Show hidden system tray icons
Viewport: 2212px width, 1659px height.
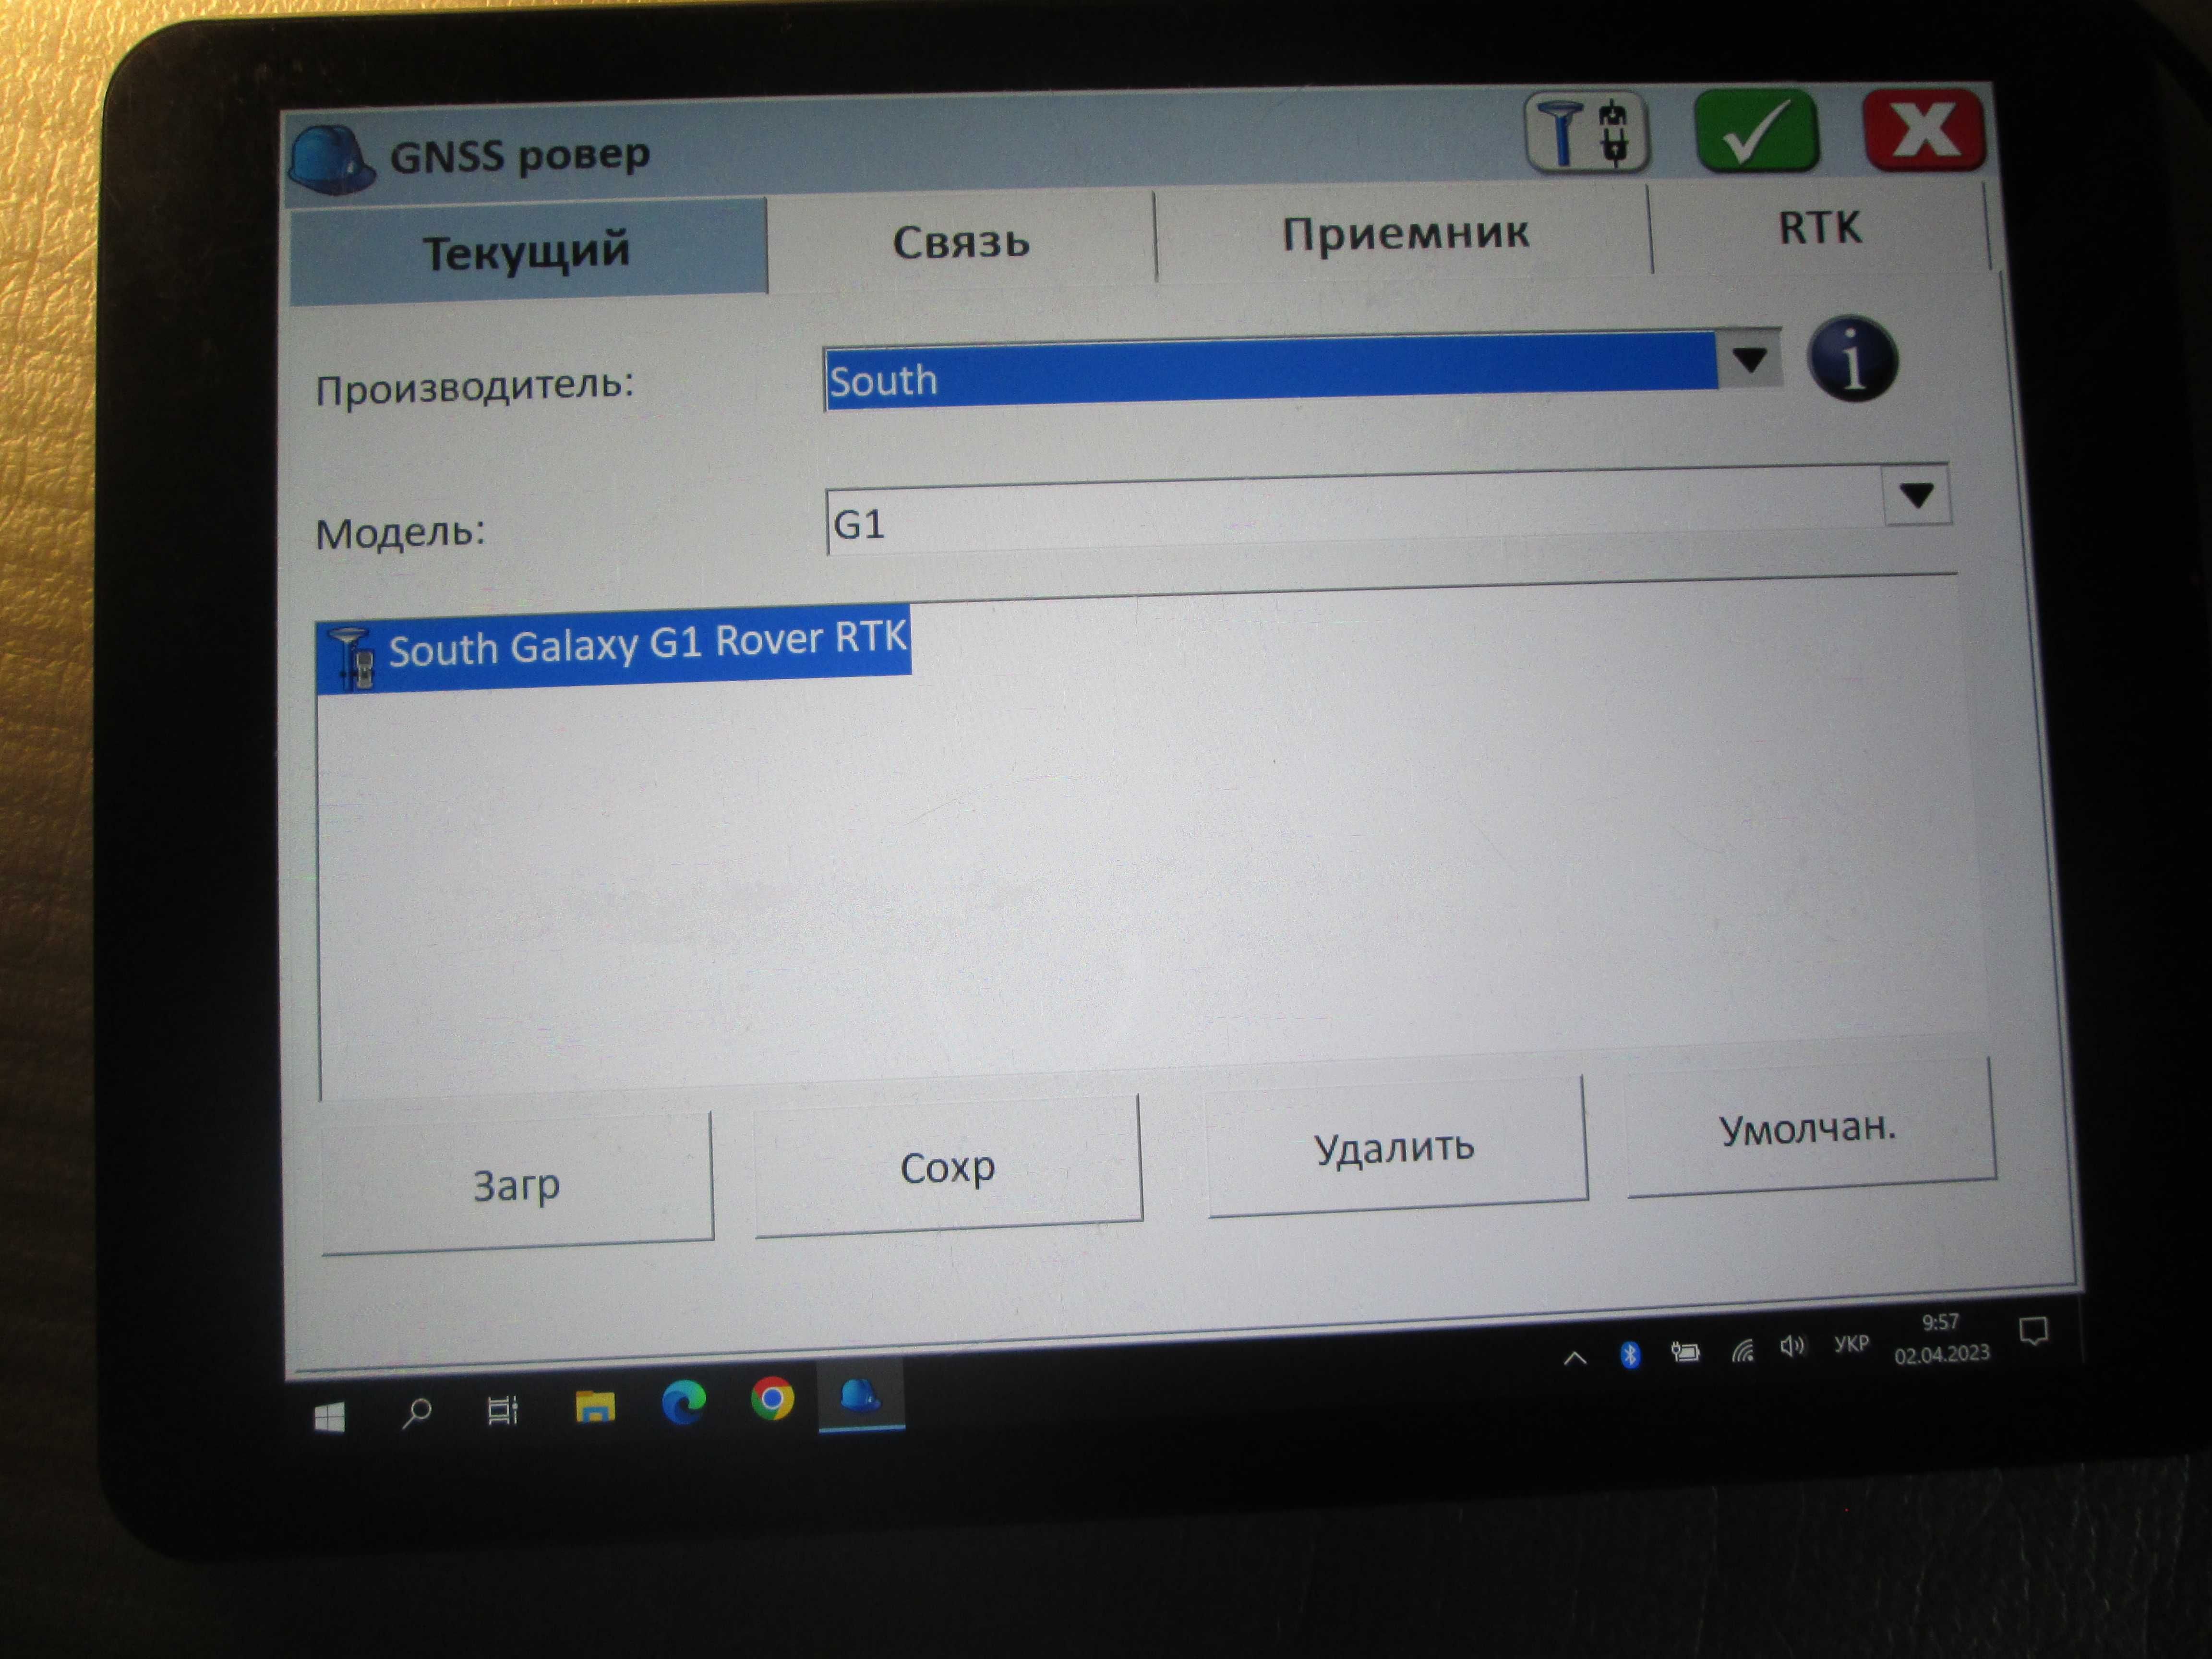(x=1575, y=1358)
